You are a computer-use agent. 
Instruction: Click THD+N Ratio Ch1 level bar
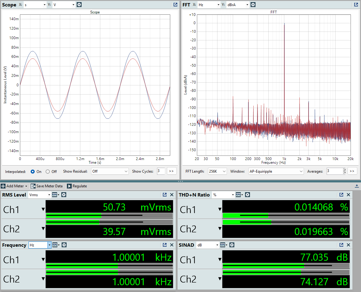coord(286,215)
